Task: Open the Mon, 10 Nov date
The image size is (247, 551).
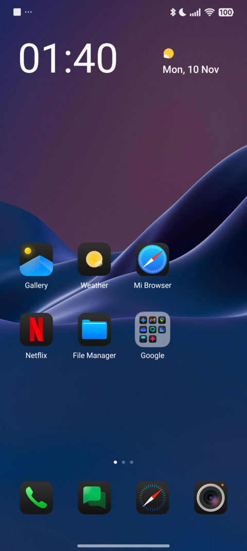Action: click(x=190, y=70)
